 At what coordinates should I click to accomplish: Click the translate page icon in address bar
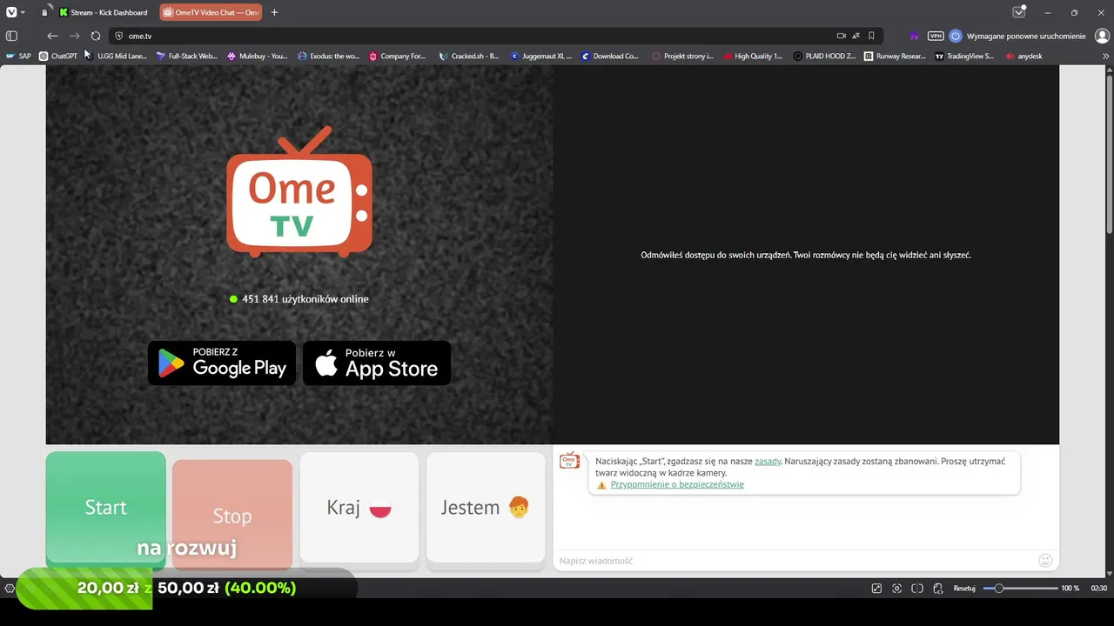tap(856, 36)
